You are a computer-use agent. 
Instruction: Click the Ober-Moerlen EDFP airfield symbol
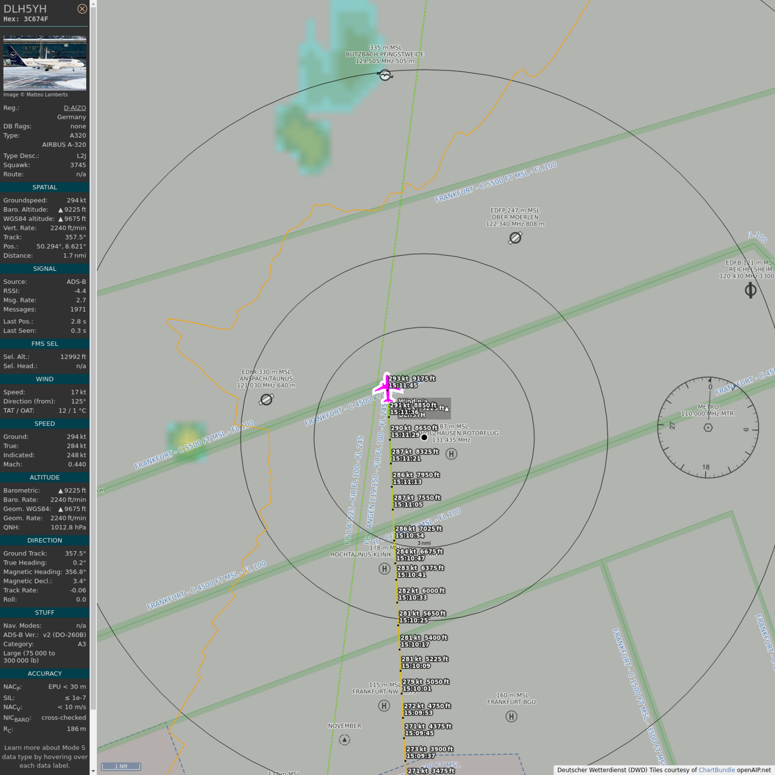pyautogui.click(x=515, y=237)
